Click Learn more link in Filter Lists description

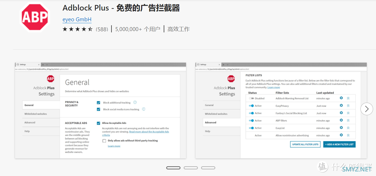pos(274,87)
